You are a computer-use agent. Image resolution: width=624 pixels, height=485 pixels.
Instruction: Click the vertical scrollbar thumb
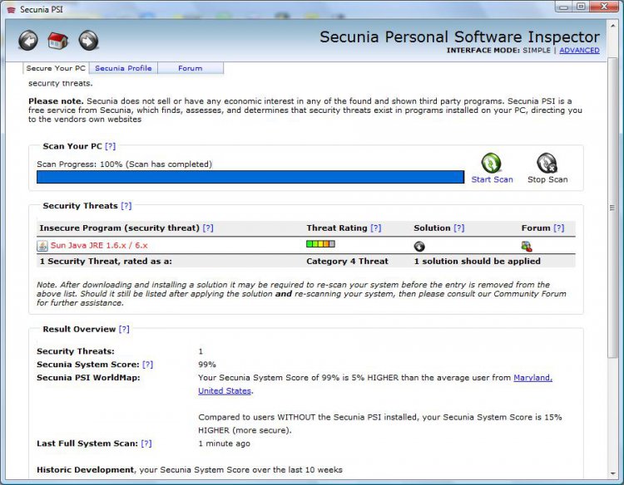click(x=612, y=208)
